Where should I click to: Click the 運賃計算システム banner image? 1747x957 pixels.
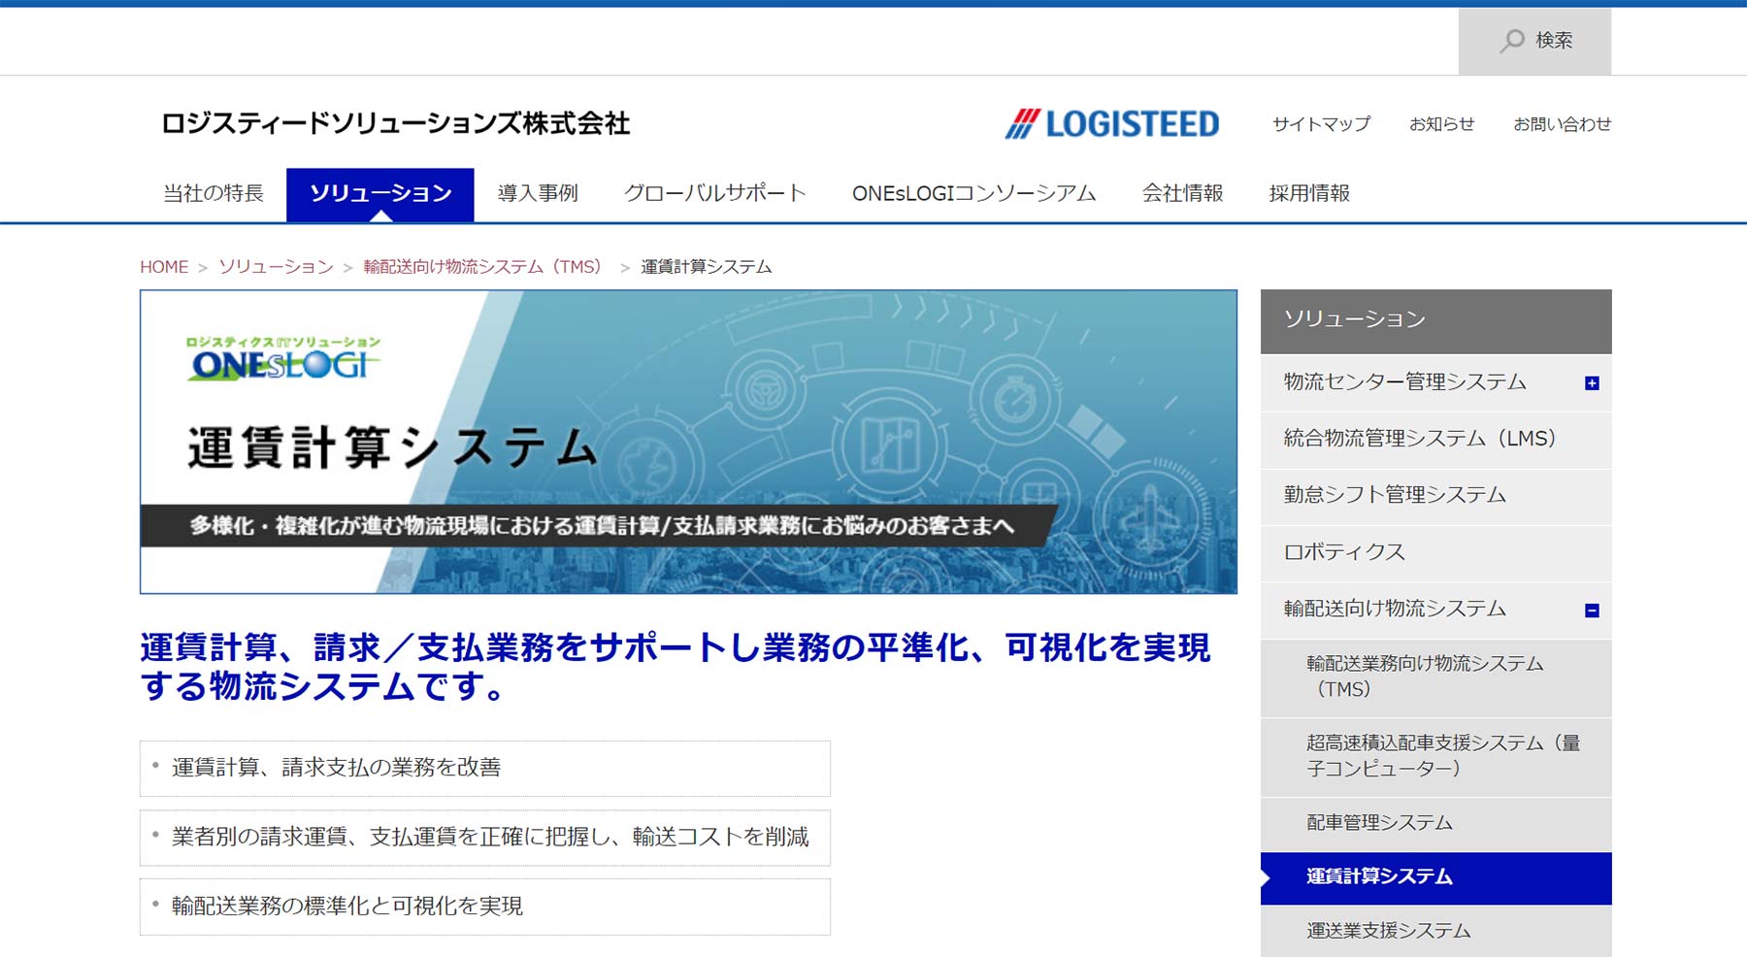tap(688, 442)
